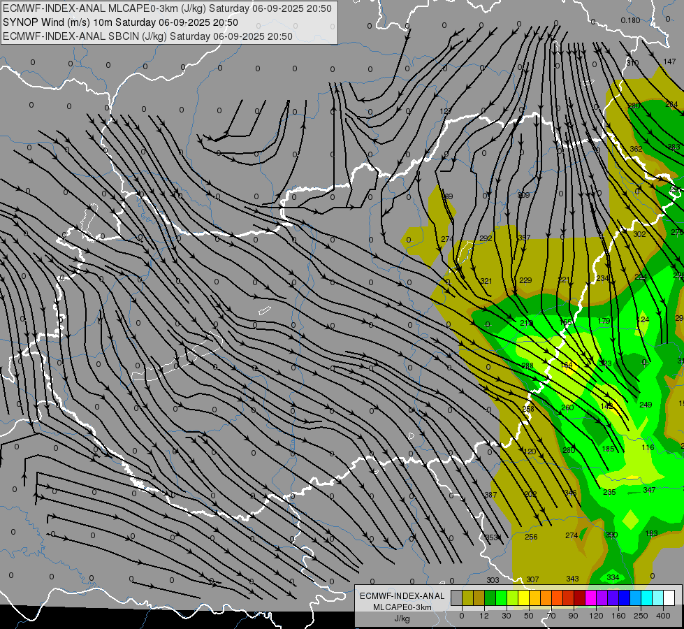Screen dimensions: 684x629
Task: Click the legend tick label 30
Action: pyautogui.click(x=506, y=616)
